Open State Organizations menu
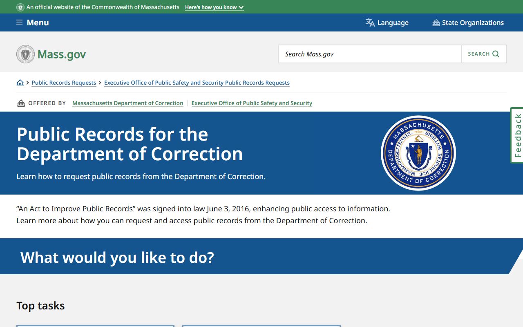 pyautogui.click(x=468, y=22)
